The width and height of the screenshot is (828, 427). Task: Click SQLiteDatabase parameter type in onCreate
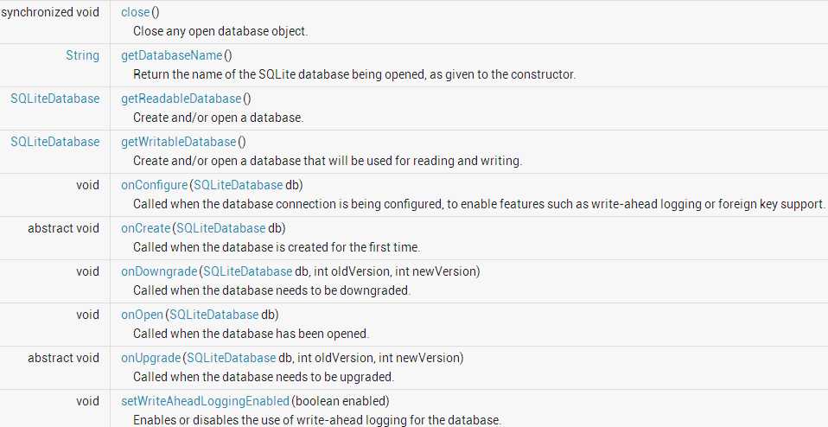tap(220, 228)
